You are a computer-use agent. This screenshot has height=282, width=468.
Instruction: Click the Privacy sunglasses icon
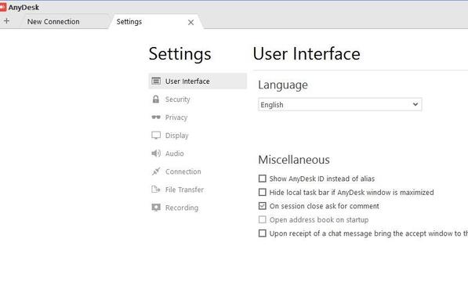click(156, 117)
